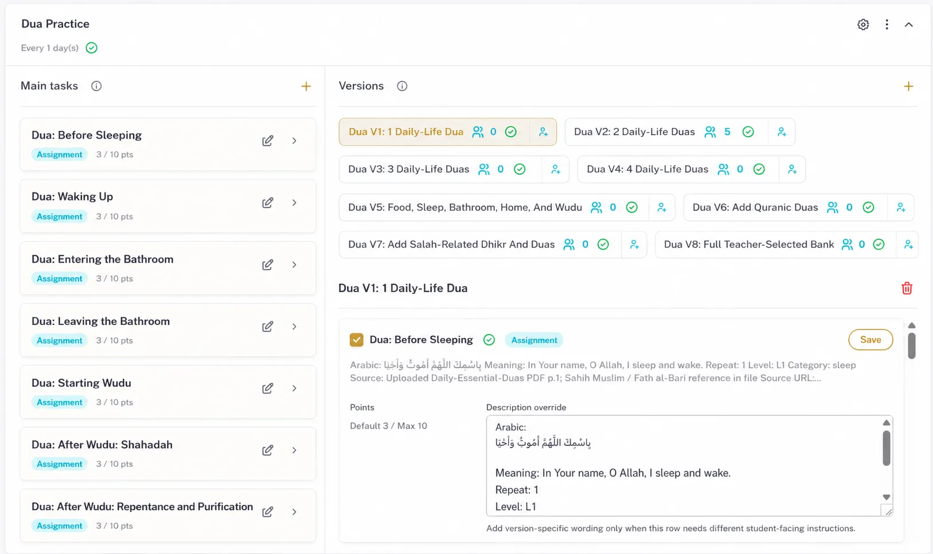Click description textarea scroll down arrow

(887, 497)
